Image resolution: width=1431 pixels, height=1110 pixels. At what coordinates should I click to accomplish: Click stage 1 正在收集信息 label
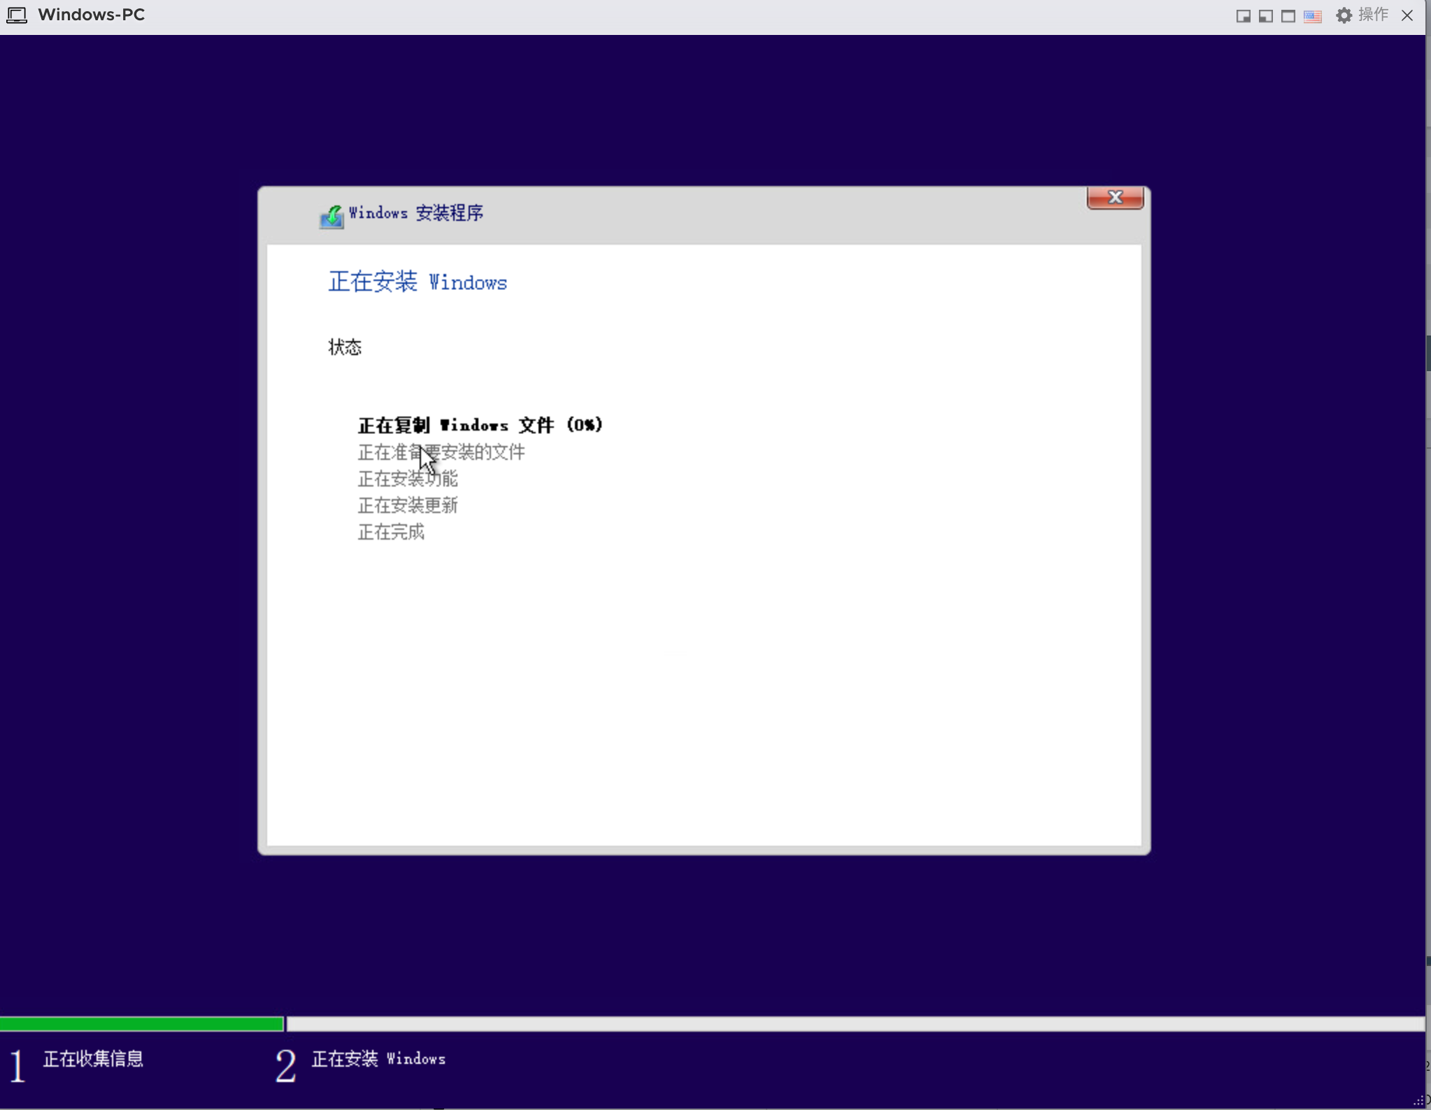(x=93, y=1059)
